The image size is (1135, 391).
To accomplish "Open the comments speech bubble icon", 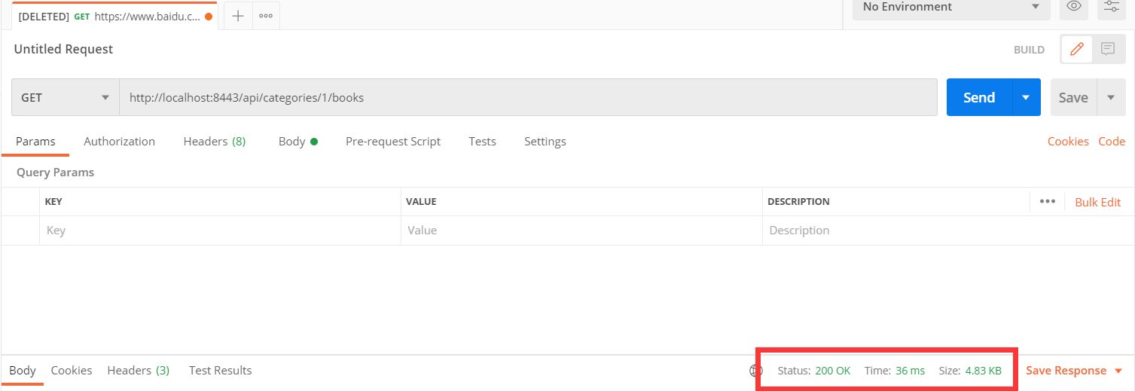I will (1108, 49).
